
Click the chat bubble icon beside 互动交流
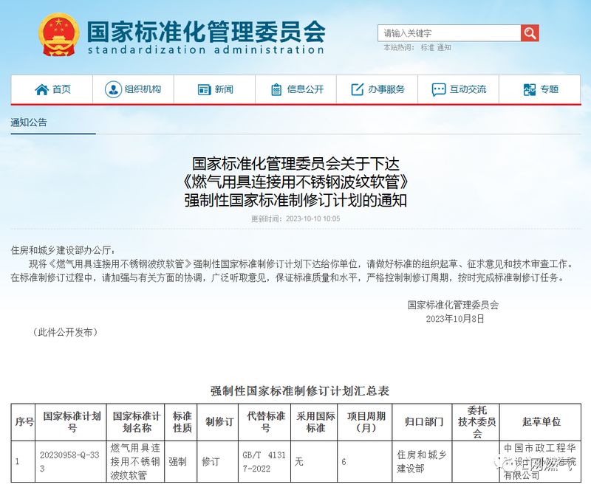(438, 89)
